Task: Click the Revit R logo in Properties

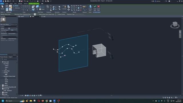Action: point(3,20)
